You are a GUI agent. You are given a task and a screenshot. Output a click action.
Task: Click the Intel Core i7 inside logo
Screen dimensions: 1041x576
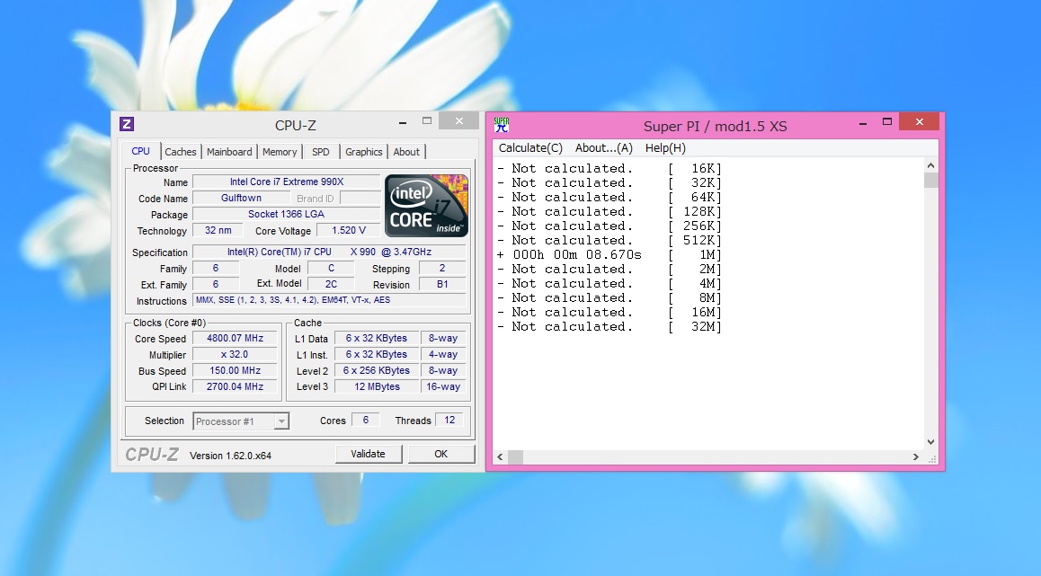426,206
